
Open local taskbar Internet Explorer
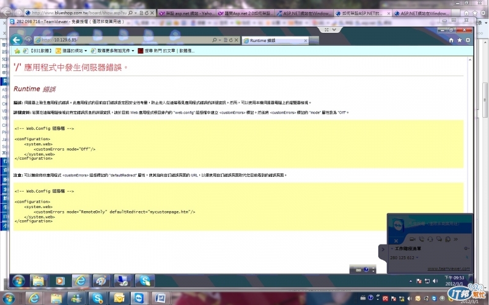34,298
